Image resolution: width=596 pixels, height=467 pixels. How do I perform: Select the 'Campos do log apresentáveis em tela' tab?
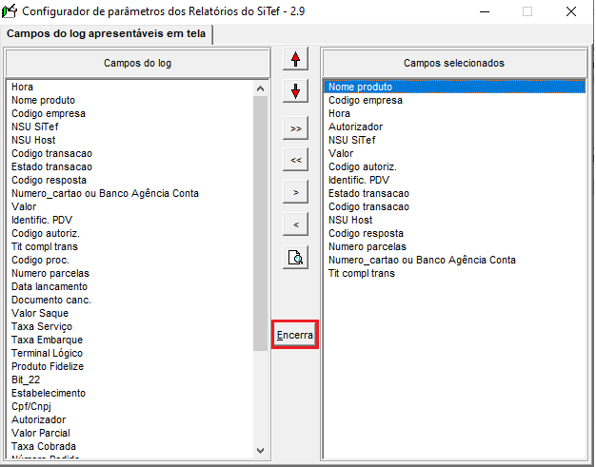click(x=106, y=34)
